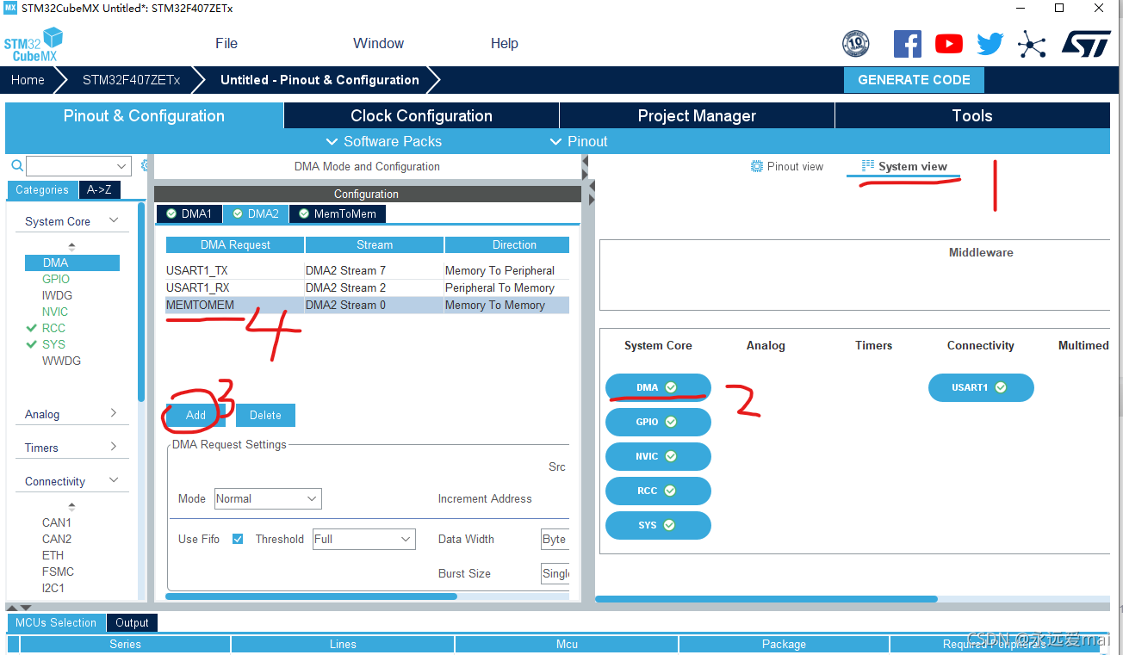Image resolution: width=1123 pixels, height=655 pixels.
Task: Switch to Tools tab
Action: [972, 116]
